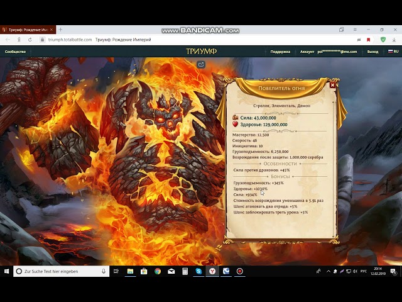Screen dimensions: 402x302
Task: Click the Инициатива: 10 line
Action: tap(247, 146)
